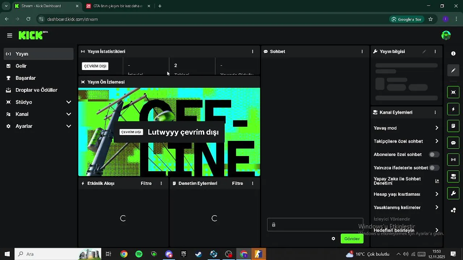Viewport: 463px width, 260px height.
Task: Select Yayın in the sidebar
Action: (x=38, y=54)
